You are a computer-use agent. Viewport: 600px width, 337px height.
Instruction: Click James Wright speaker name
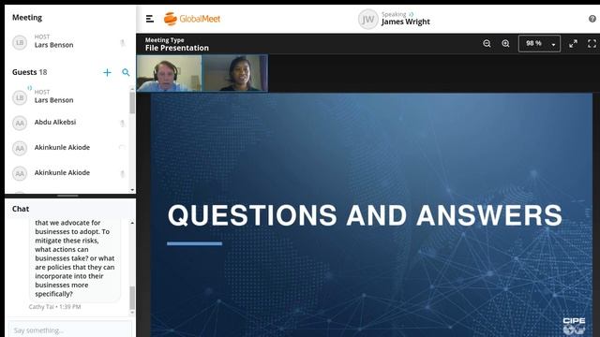[x=406, y=22]
